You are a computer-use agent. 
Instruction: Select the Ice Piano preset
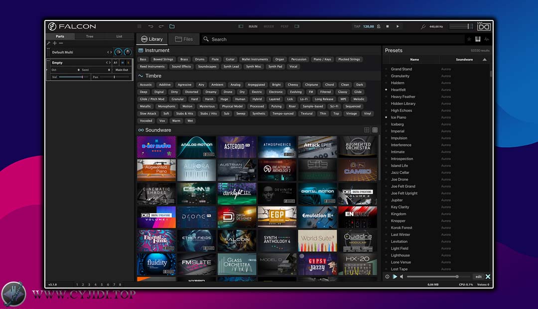click(399, 117)
